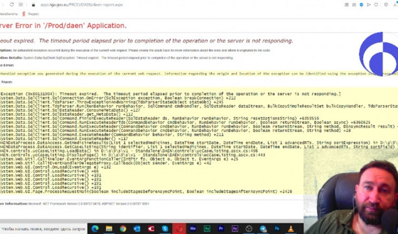Open VLC media player from taskbar
The width and height of the screenshot is (398, 234).
click(291, 228)
